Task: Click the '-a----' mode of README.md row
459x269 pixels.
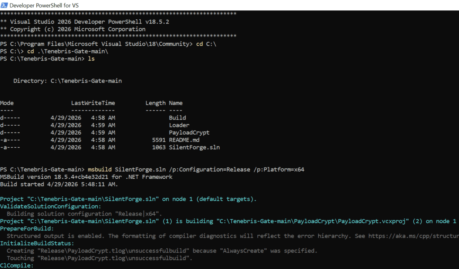Action: tap(10, 140)
